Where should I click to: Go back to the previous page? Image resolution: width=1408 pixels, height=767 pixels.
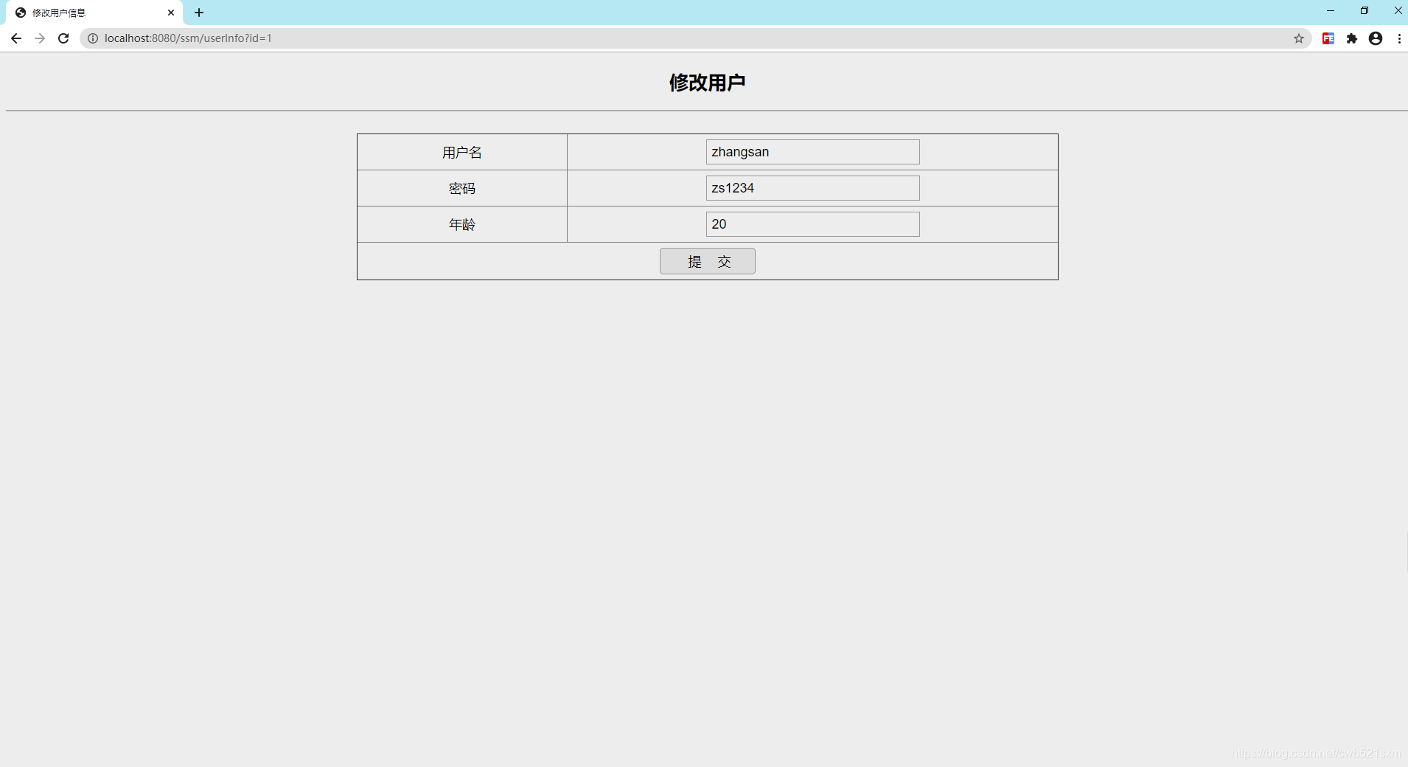(x=16, y=38)
